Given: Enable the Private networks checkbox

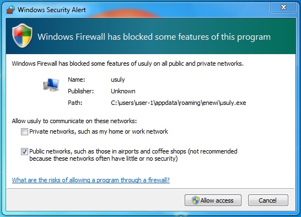Looking at the screenshot, I should point(24,132).
